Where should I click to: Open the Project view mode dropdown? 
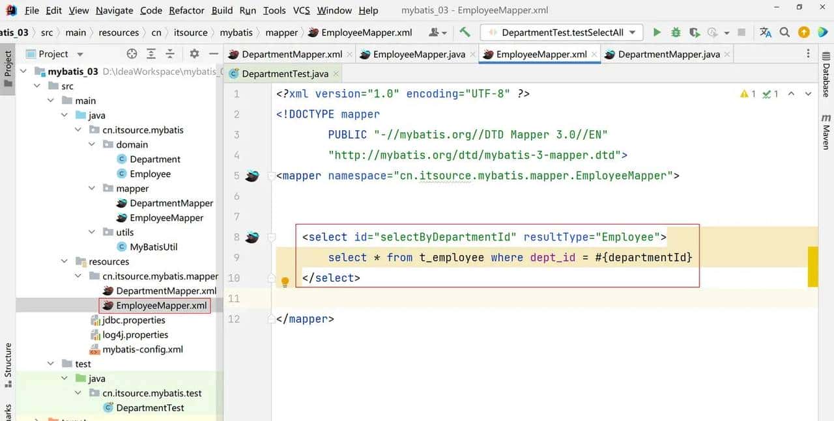point(80,54)
